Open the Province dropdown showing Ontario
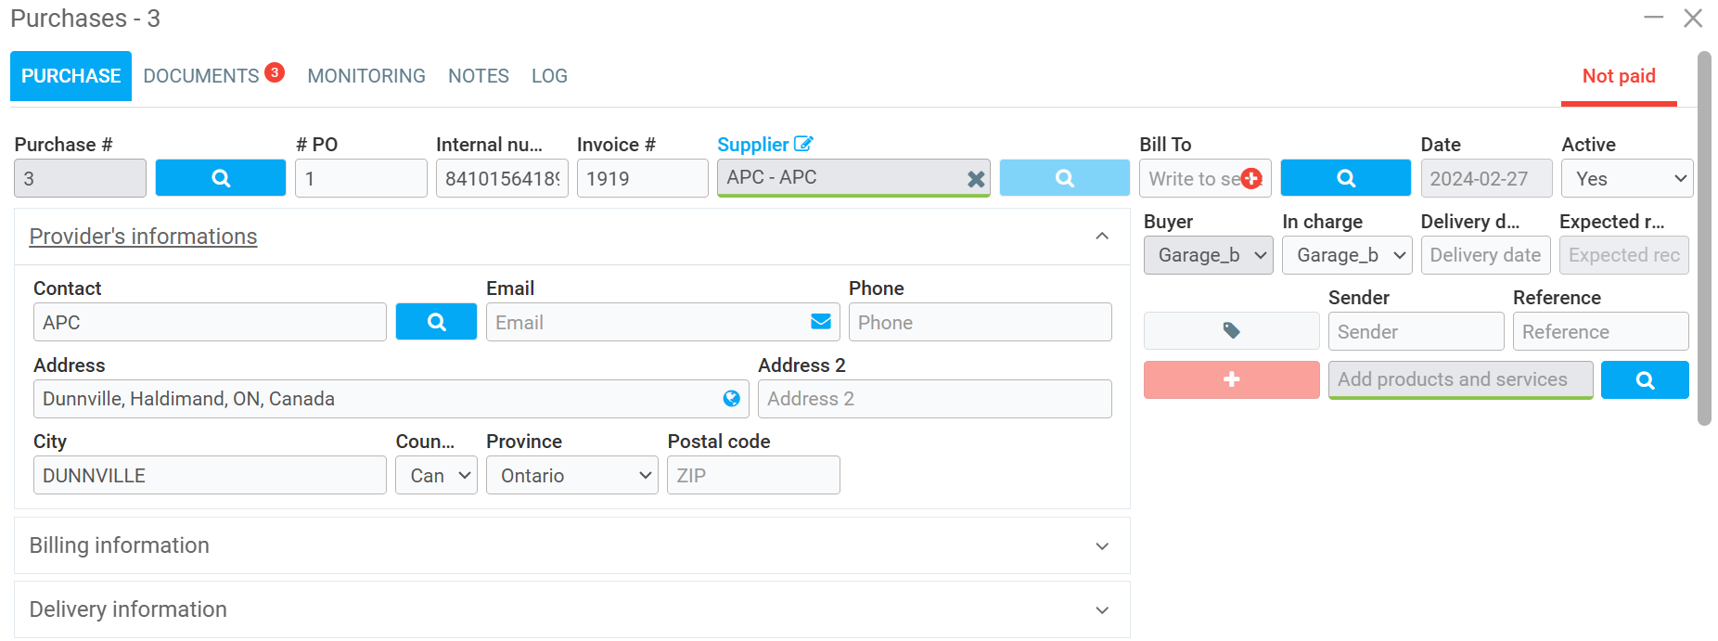The image size is (1718, 641). click(x=571, y=476)
